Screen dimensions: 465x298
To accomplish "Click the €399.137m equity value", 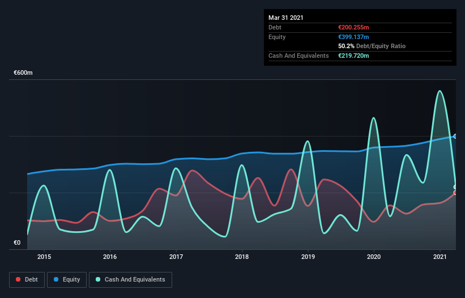I will tap(353, 37).
